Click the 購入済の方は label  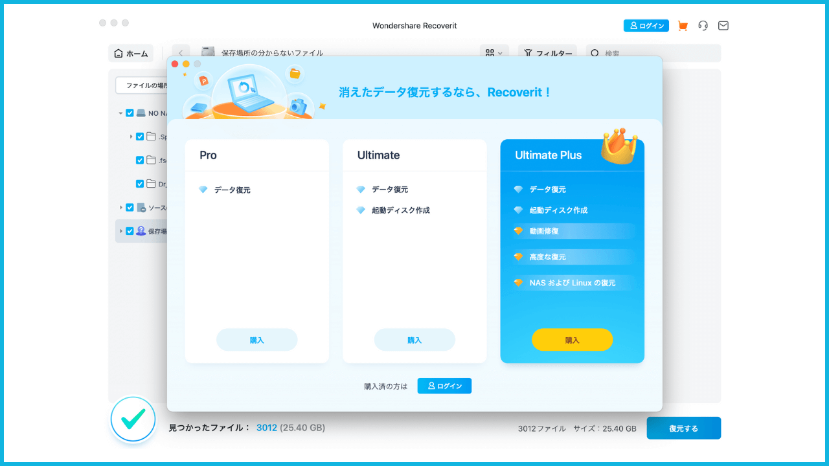click(386, 386)
